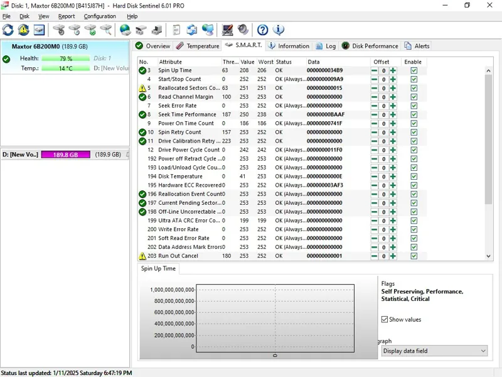
Task: Click the globe toolbar icon
Action: [125, 30]
